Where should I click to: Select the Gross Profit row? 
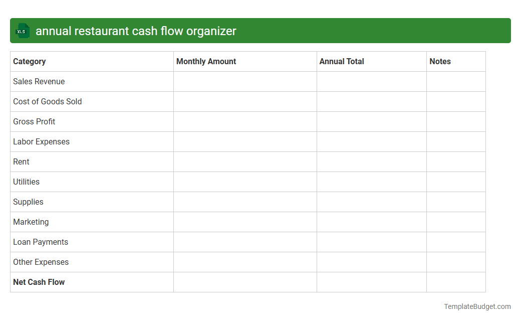tap(34, 121)
